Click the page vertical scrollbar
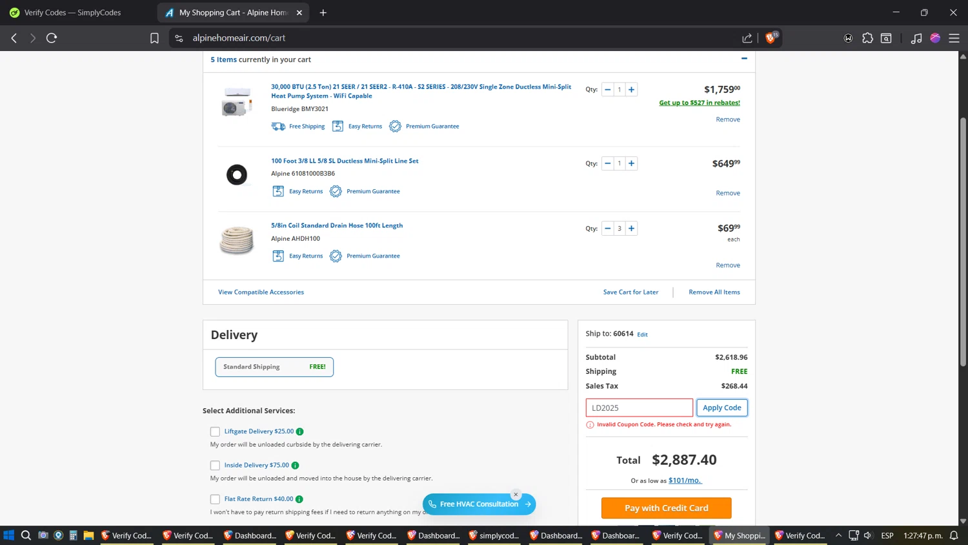Screen dimensions: 968x545 963,242
